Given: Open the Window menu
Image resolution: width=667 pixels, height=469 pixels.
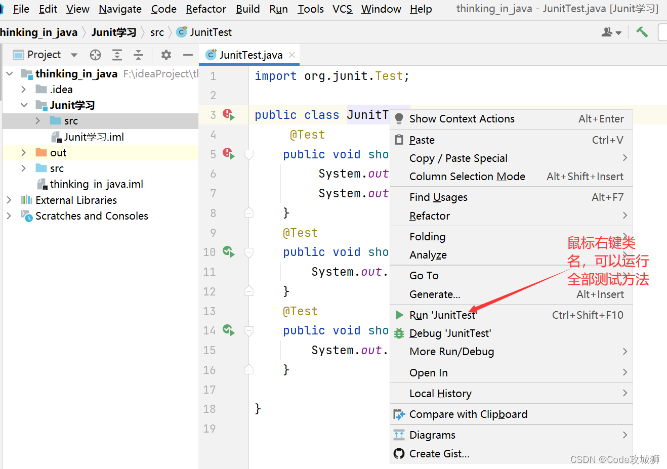Looking at the screenshot, I should point(381,9).
